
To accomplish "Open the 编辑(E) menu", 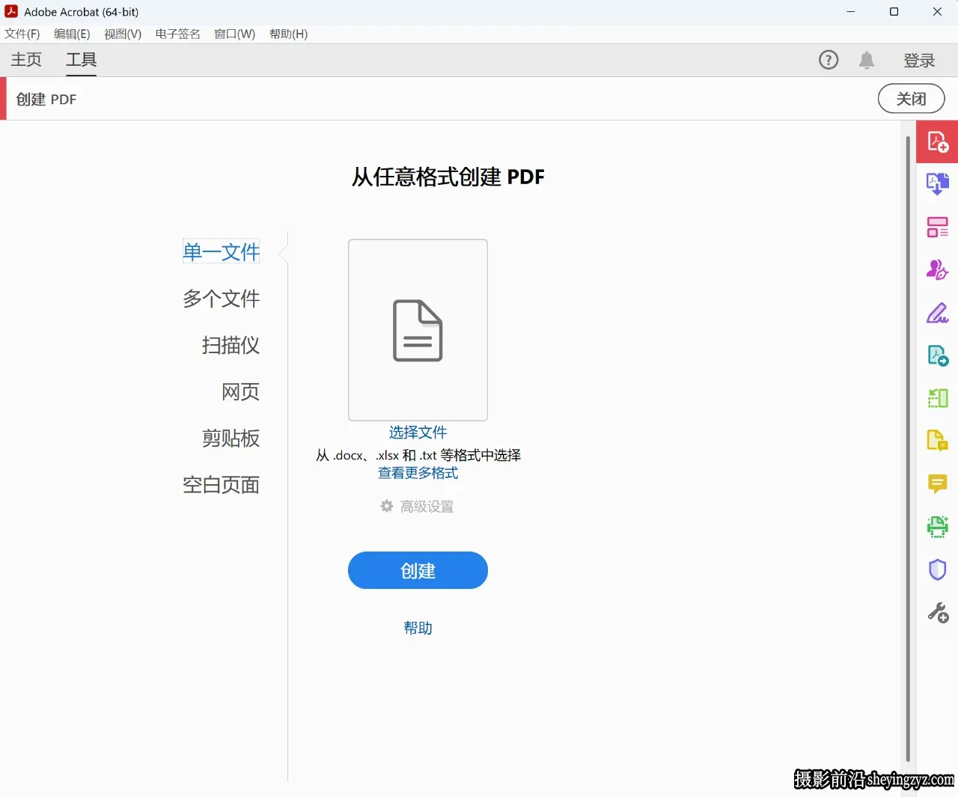I will click(x=72, y=34).
